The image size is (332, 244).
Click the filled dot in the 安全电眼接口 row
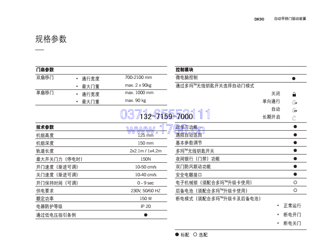295,174
